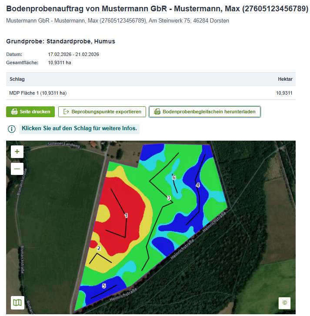310x316 pixels.
Task: Click the info icon beside the hint text
Action: [12, 129]
